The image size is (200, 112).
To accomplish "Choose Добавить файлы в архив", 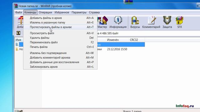I will click(60, 18).
